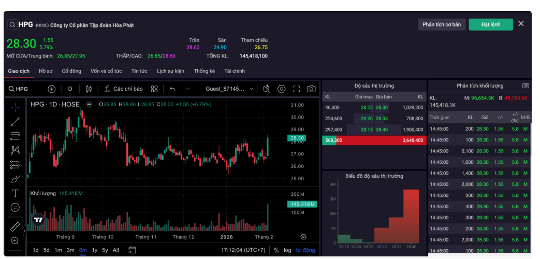This screenshot has height=259, width=540.
Task: Open the indicator templates grid icon
Action: coord(154,89)
